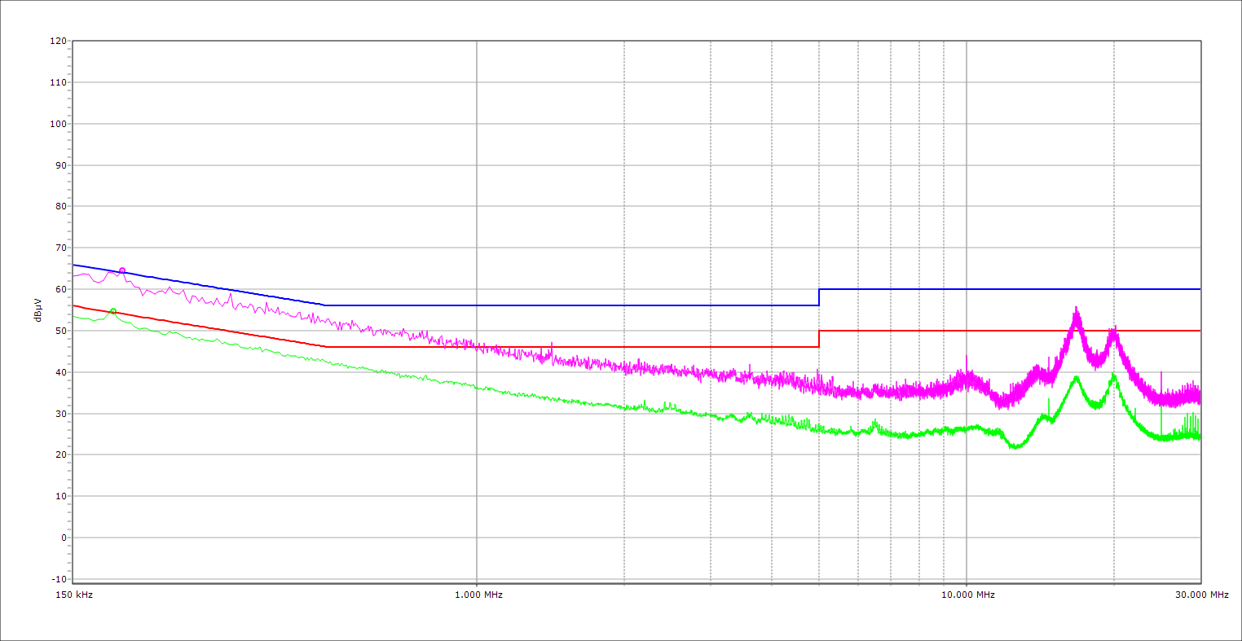Screen dimensions: 1242x641
Task: Select the 1.000 MHz x-axis label
Action: click(x=478, y=595)
